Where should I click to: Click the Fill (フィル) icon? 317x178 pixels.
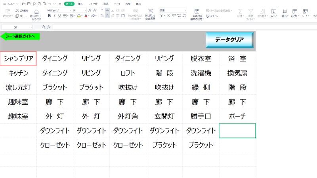[x=273, y=11]
